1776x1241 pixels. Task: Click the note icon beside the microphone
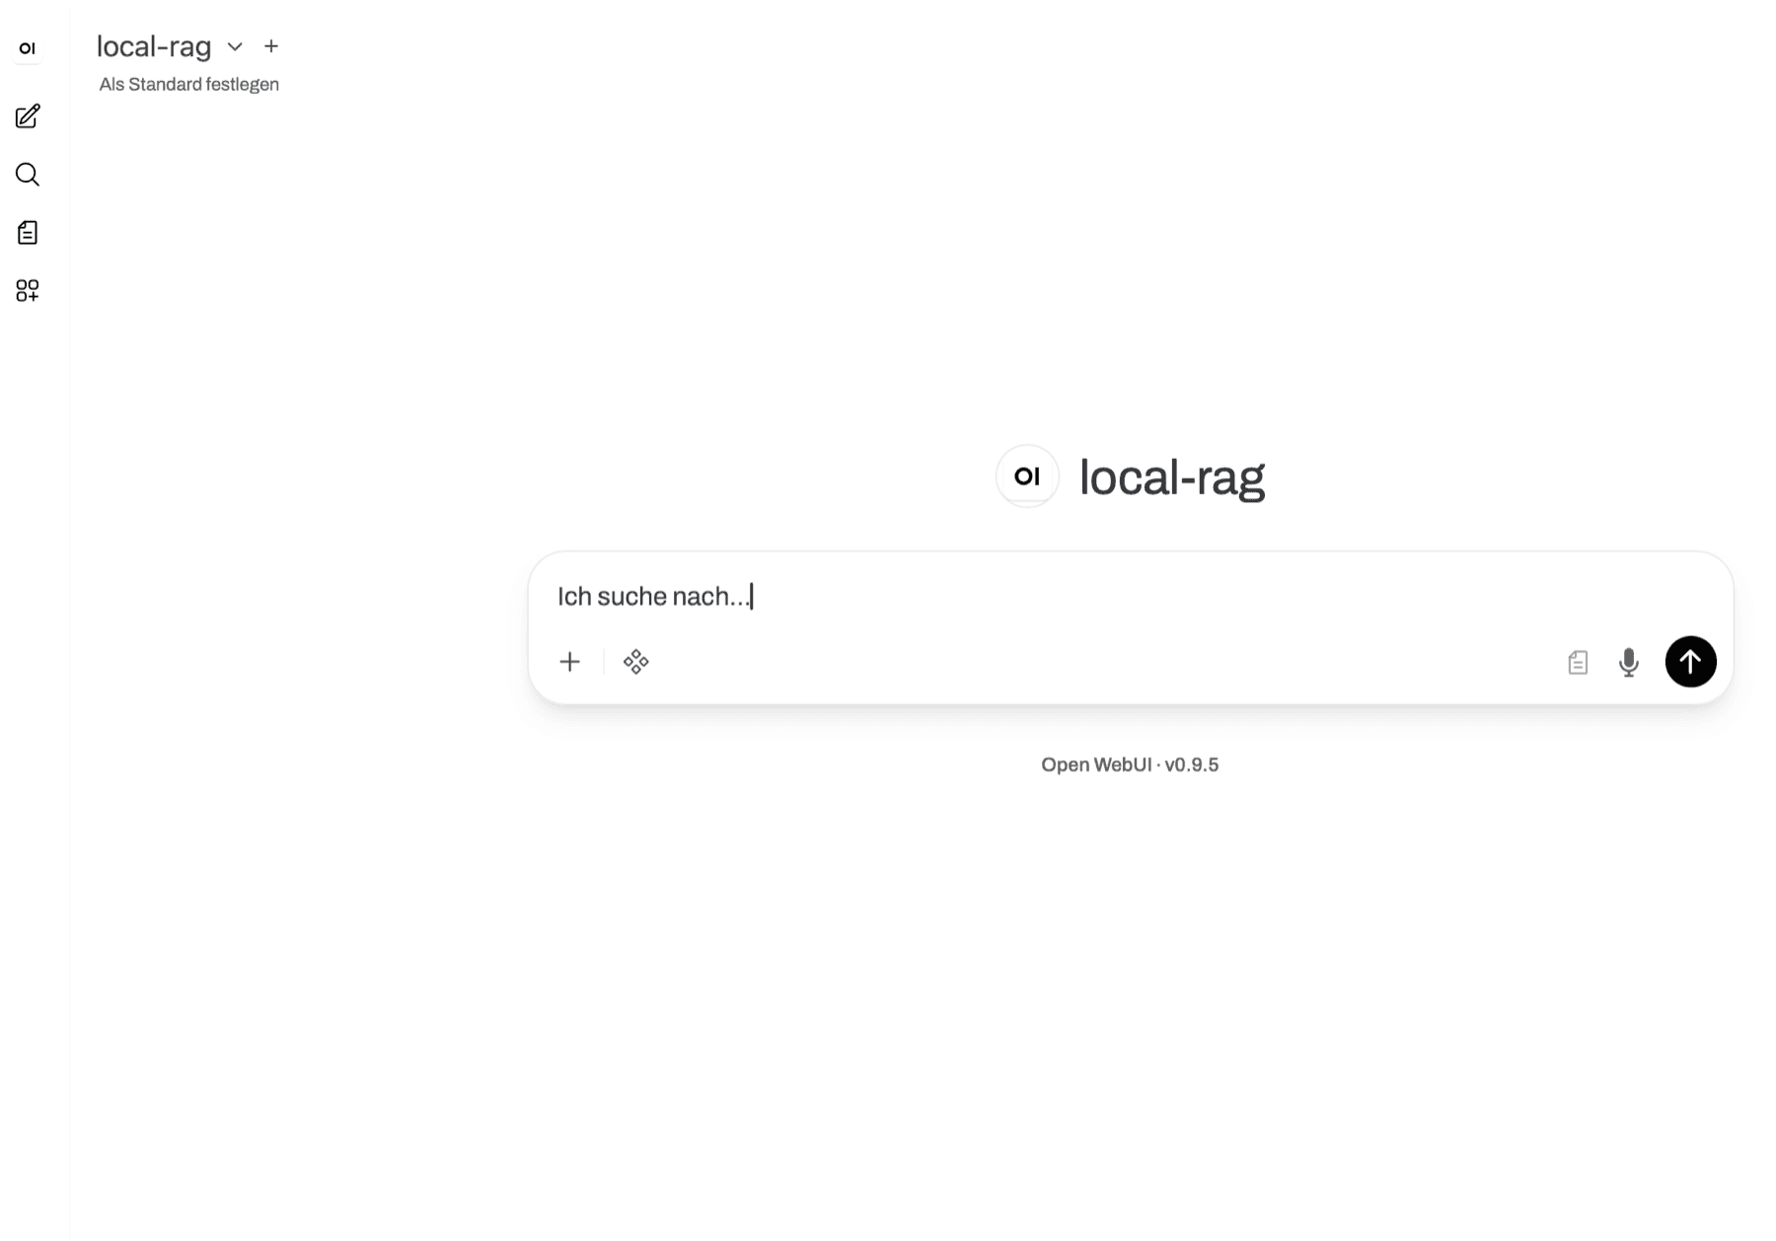point(1578,662)
